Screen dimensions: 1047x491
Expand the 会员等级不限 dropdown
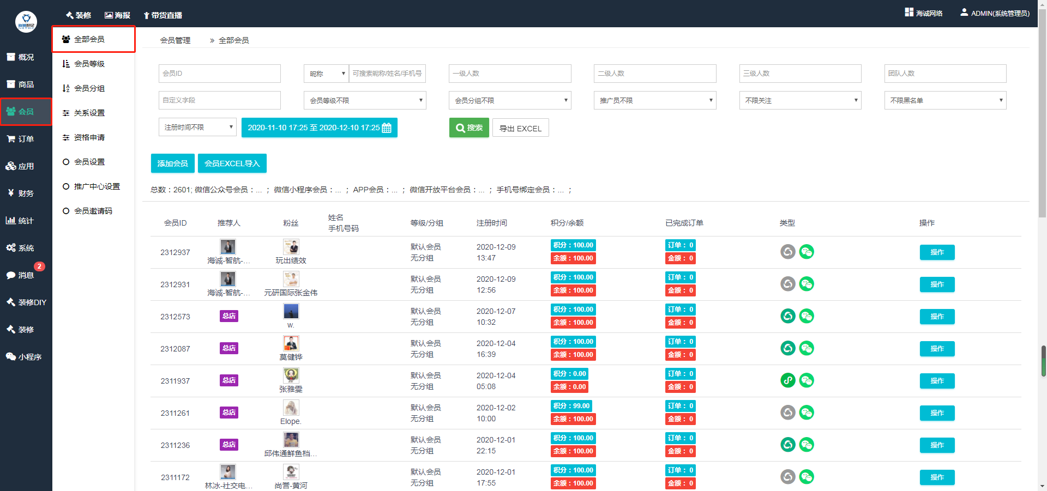pyautogui.click(x=364, y=100)
